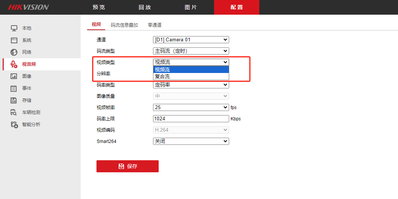Open the 视频帧率 25 fps dropdown
Image resolution: width=398 pixels, height=199 pixels.
coord(191,108)
